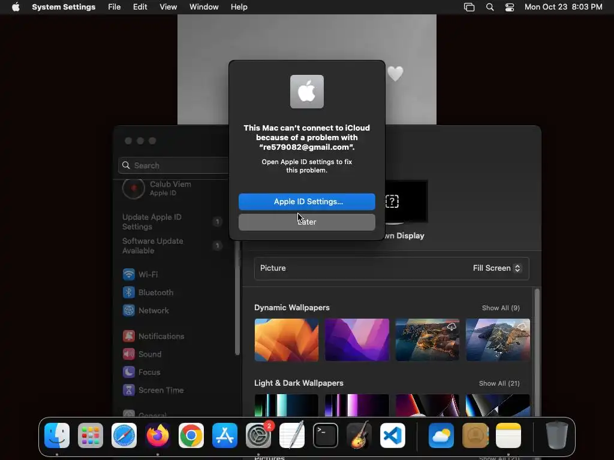The image size is (614, 460).
Task: Click the Search field in System Settings
Action: (x=173, y=165)
